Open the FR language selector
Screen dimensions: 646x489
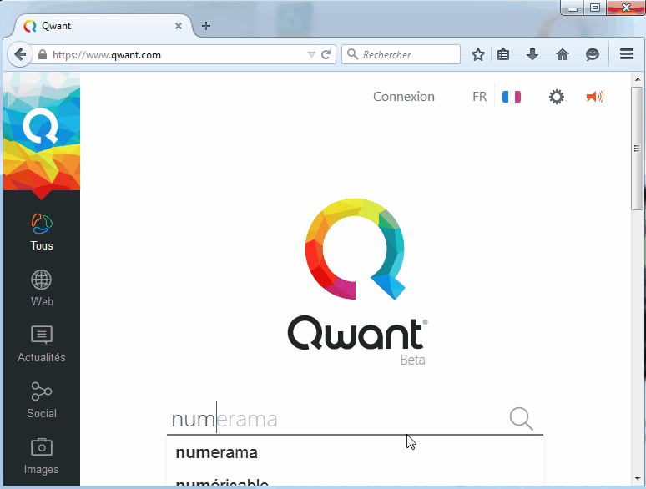coord(479,97)
